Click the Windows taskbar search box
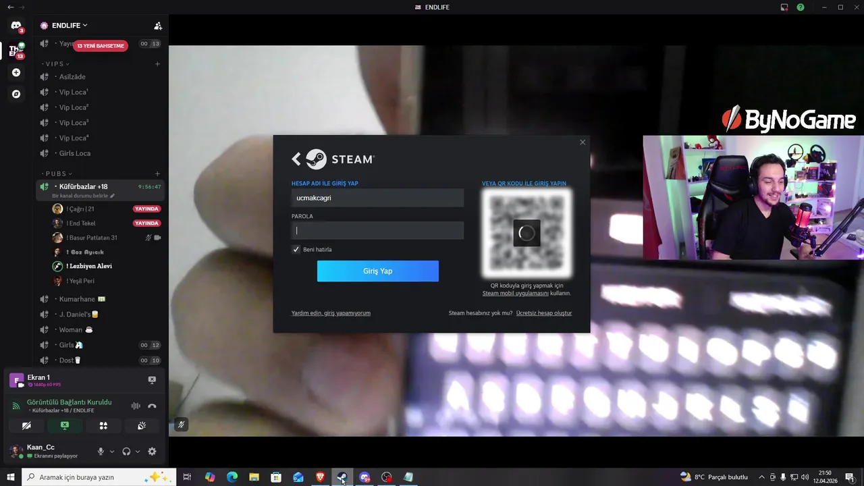Viewport: 864px width, 486px height. pyautogui.click(x=99, y=477)
